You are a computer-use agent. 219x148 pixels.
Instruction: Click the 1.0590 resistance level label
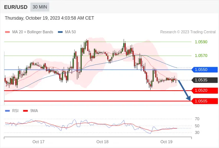(201, 42)
